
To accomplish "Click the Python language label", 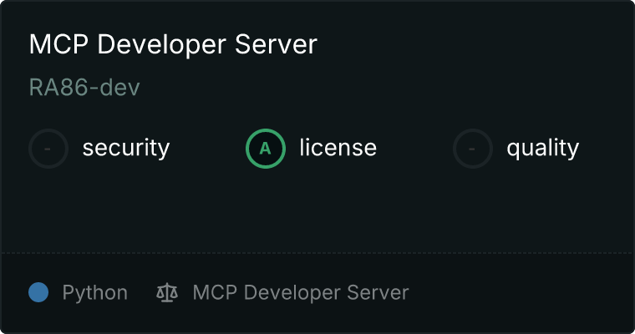I will 94,293.
